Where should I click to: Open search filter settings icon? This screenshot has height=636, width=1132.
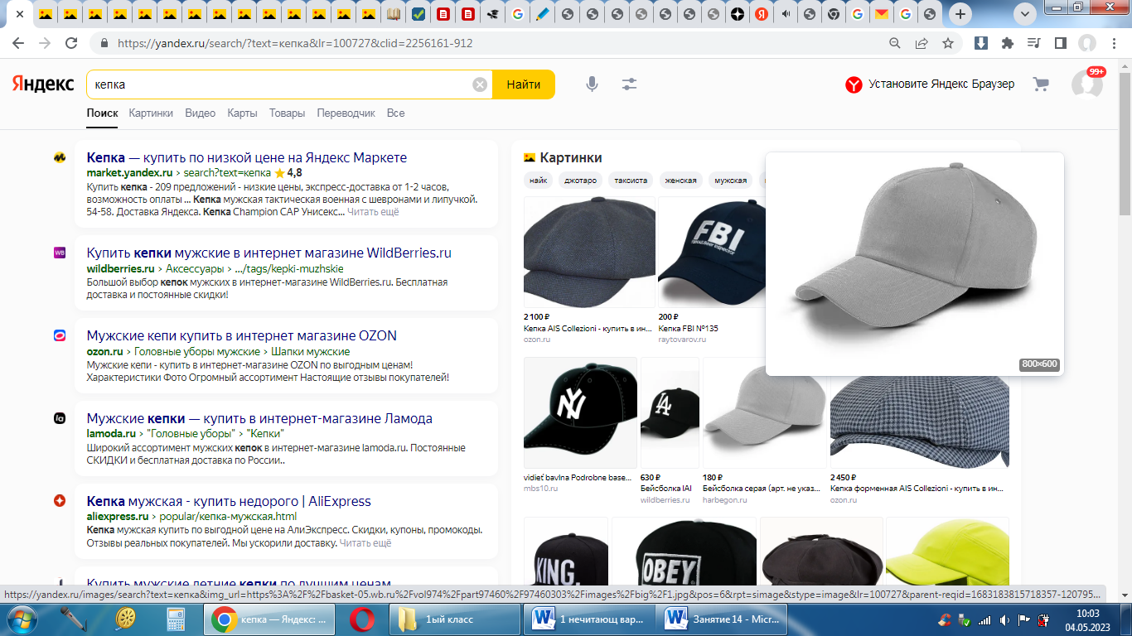pos(630,84)
